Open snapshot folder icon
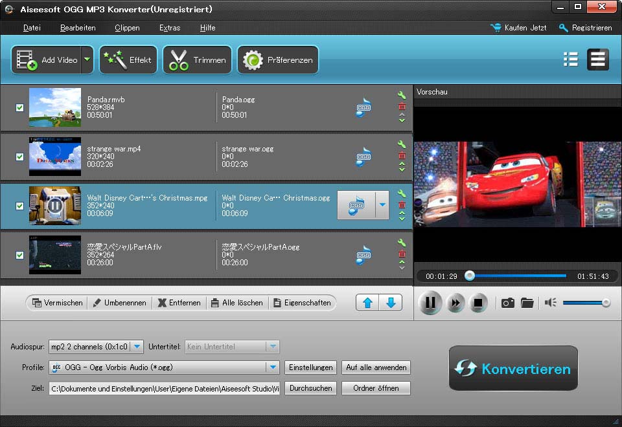The image size is (622, 427). [527, 303]
